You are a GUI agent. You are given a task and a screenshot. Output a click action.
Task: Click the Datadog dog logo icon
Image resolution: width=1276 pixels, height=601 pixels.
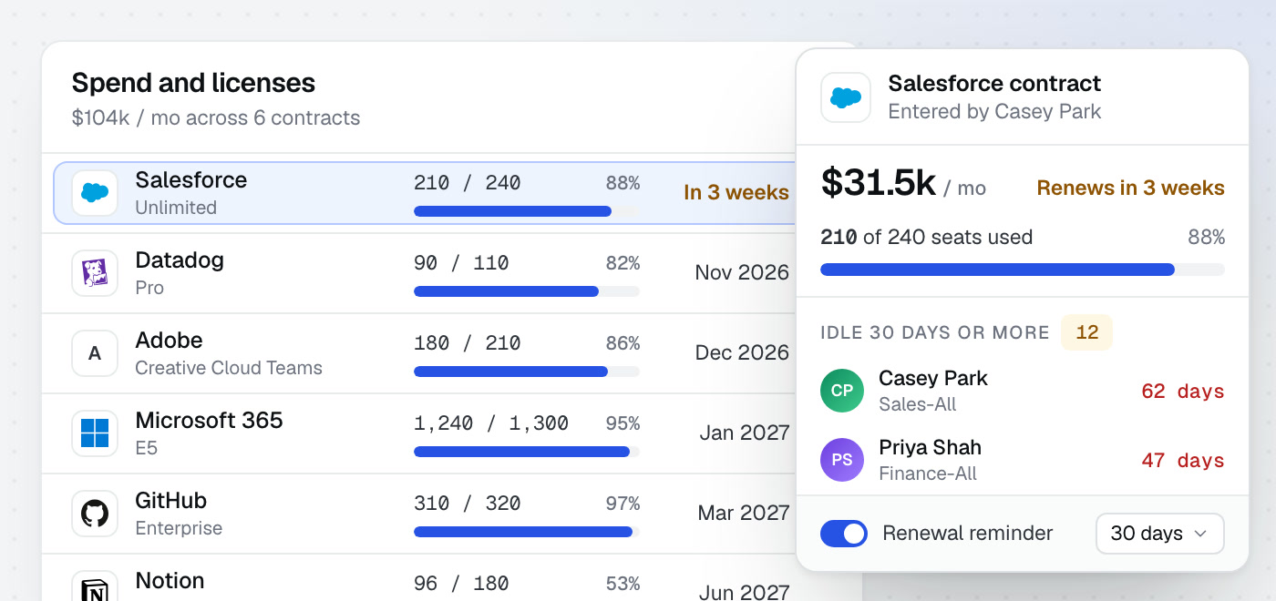pyautogui.click(x=95, y=273)
